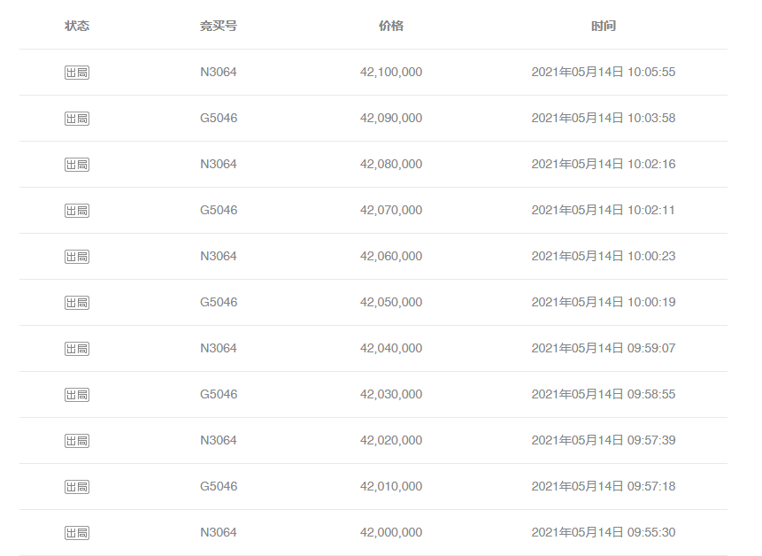The width and height of the screenshot is (762, 556).
Task: Click bidder N3064 in the 42,100,000 row
Action: (x=219, y=73)
